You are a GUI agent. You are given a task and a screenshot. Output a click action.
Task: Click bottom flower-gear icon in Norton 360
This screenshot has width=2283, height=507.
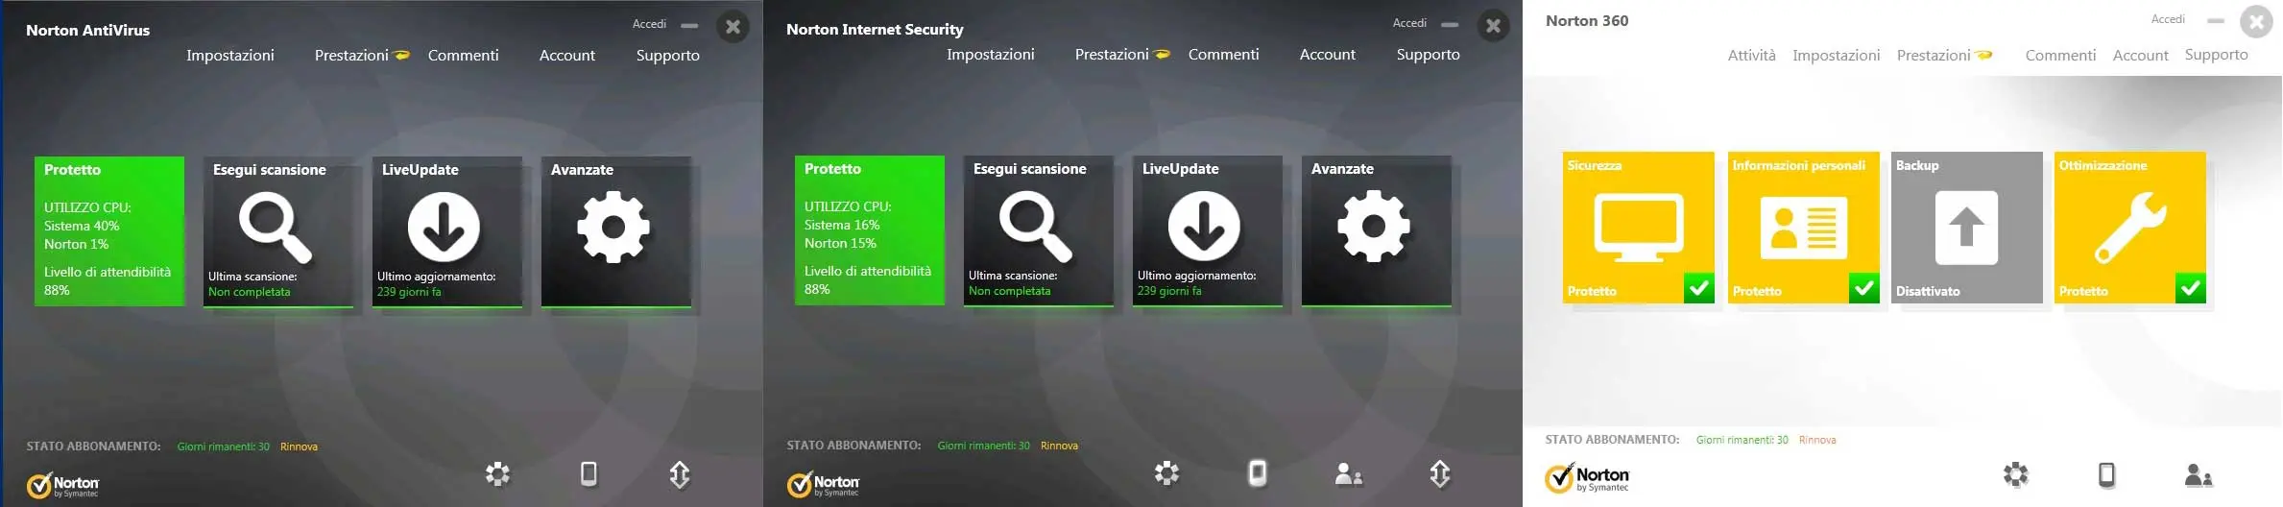tap(2016, 474)
